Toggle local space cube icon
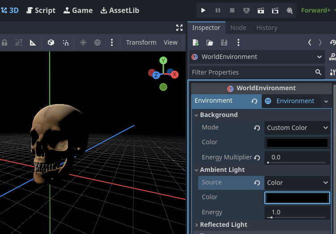The height and width of the screenshot is (234, 336). click(x=51, y=42)
